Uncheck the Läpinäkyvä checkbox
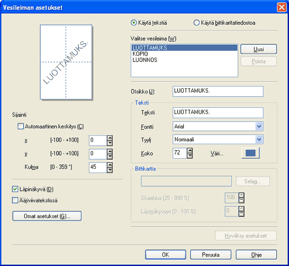 tap(15, 189)
